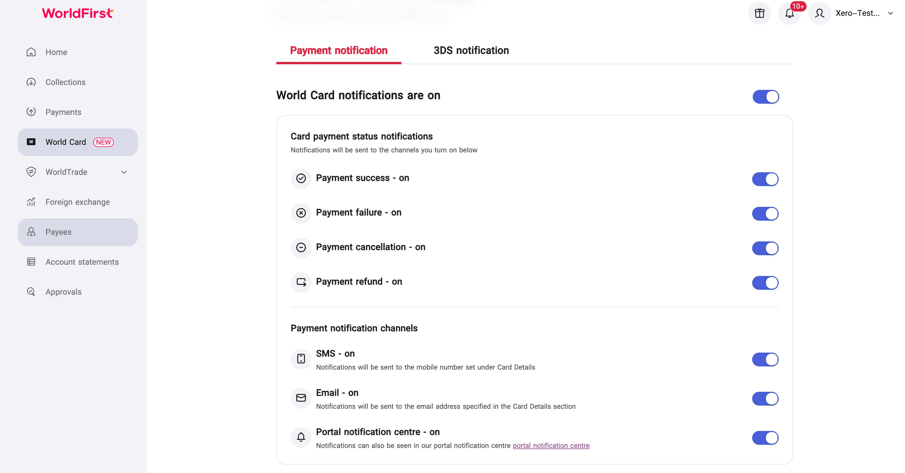
Task: Toggle SMS notification channel off
Action: 765,360
